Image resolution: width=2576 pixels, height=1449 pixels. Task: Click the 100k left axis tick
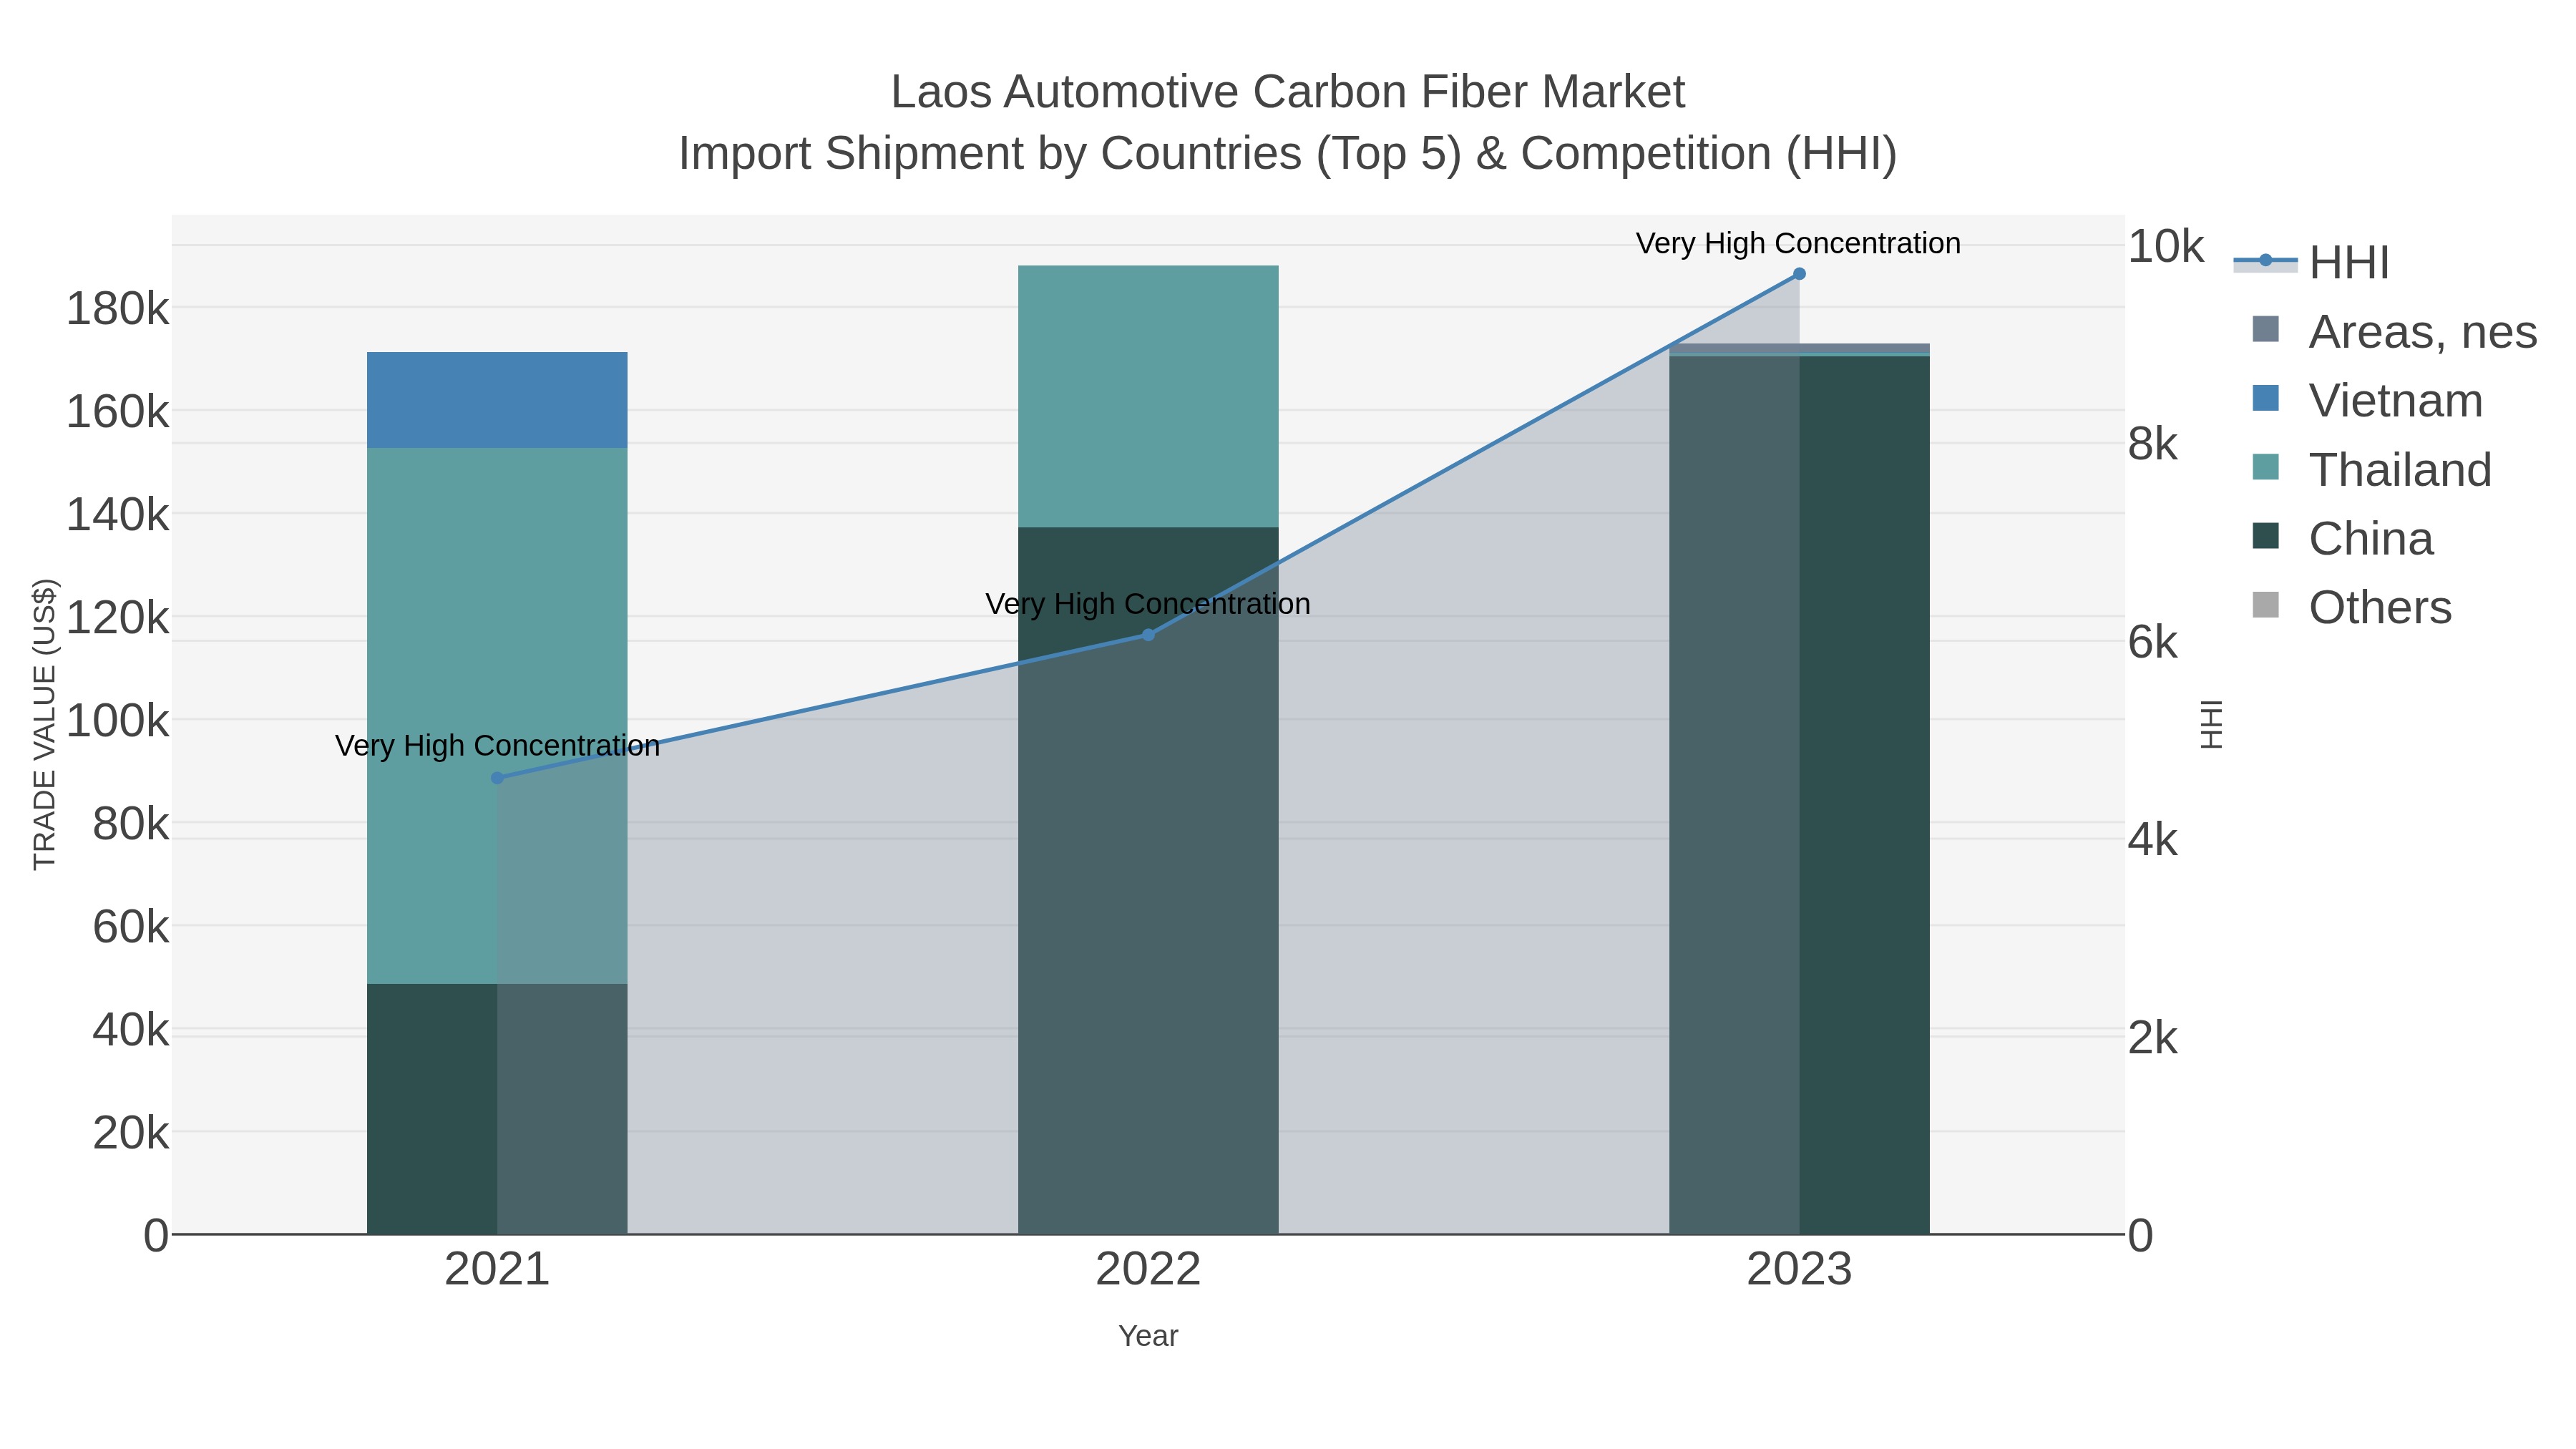pyautogui.click(x=117, y=721)
